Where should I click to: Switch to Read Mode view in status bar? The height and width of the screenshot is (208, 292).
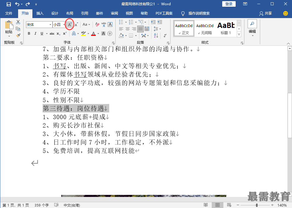(x=206, y=205)
